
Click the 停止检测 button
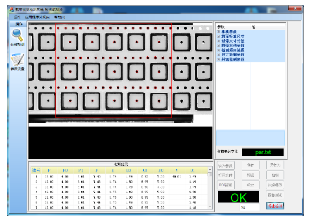pyautogui.click(x=275, y=206)
